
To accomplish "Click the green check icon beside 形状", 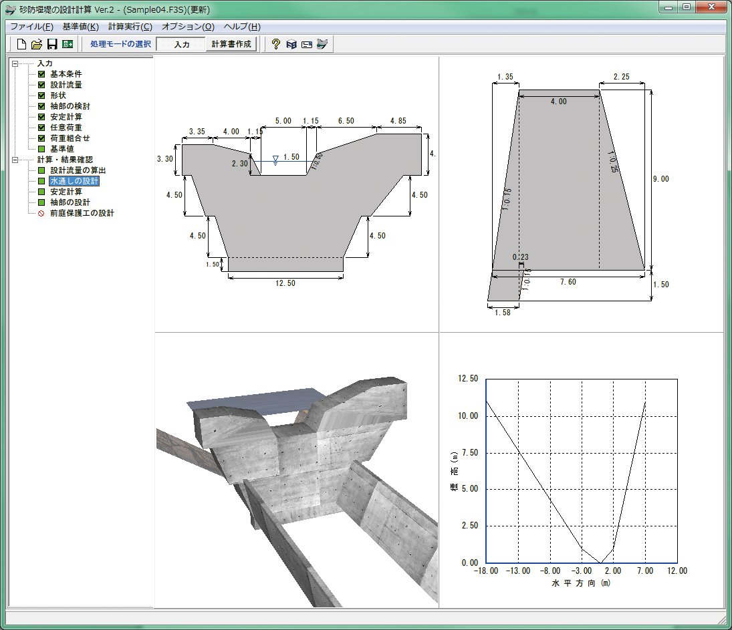I will [41, 96].
